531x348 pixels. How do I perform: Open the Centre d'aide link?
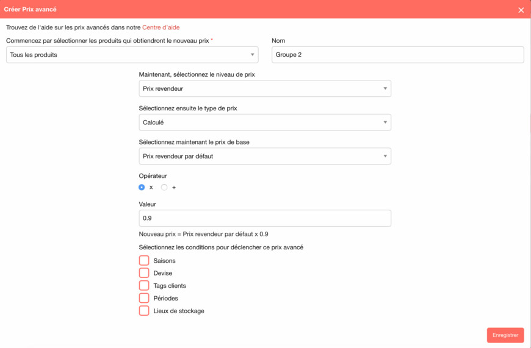point(161,27)
